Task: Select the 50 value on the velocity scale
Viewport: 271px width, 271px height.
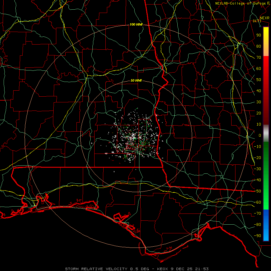Action: 259,80
